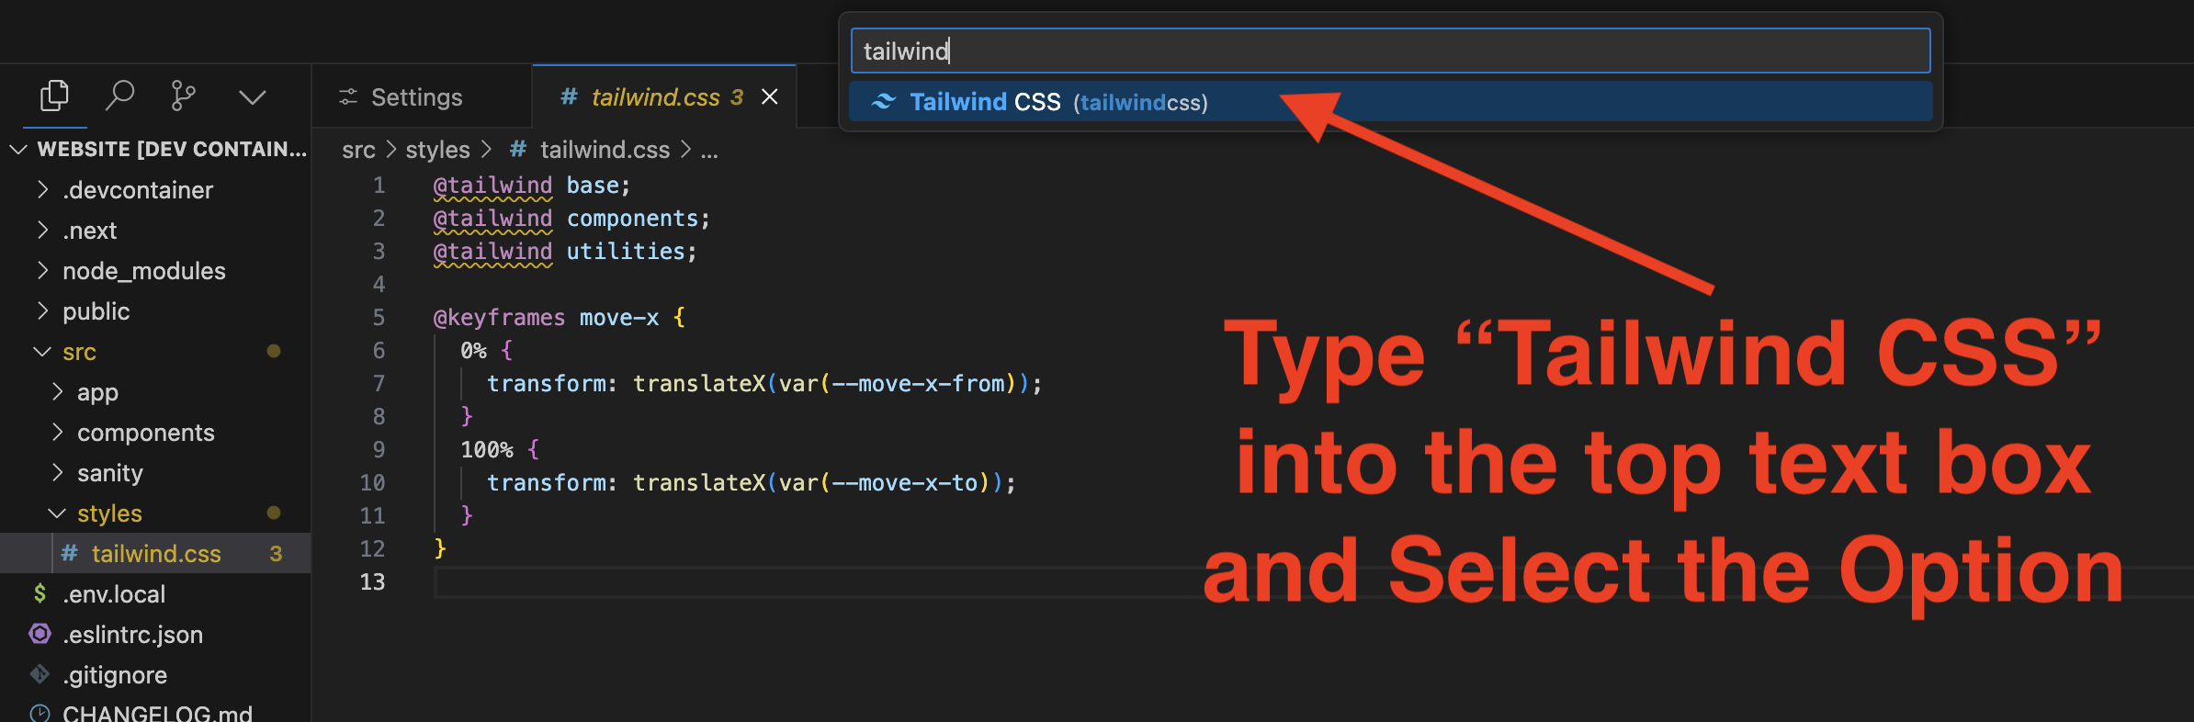Click the styles breadcrumb segment
The height and width of the screenshot is (722, 2194).
click(437, 150)
